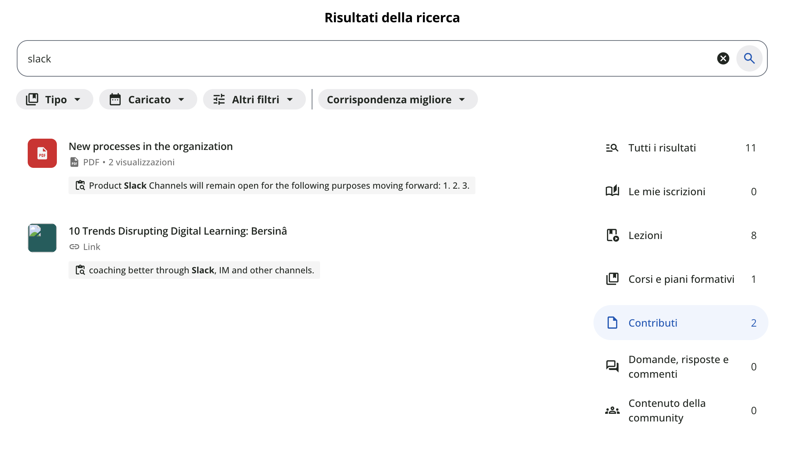
Task: Open the New processes in the organization result
Action: point(151,146)
